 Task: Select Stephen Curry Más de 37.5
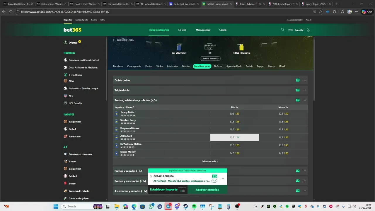click(x=235, y=122)
